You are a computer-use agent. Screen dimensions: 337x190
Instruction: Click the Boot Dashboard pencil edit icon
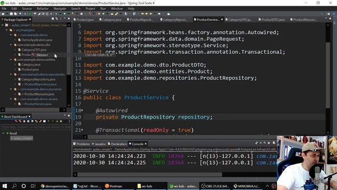[x=41, y=121]
